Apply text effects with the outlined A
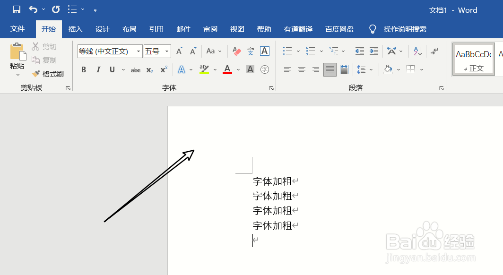 (182, 69)
